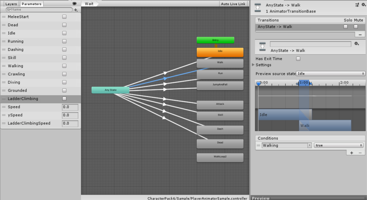This screenshot has width=367, height=200.
Task: Select the Walk state node
Action: click(x=220, y=63)
